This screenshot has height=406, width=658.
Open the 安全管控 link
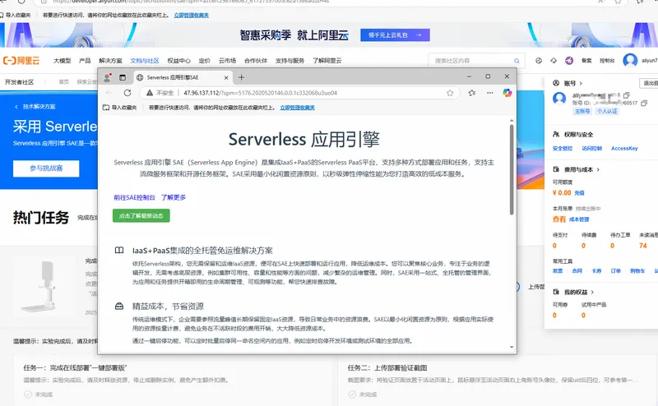(563, 149)
